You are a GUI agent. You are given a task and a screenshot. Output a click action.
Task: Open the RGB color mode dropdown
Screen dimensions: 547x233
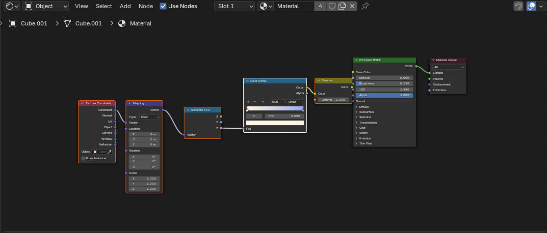pyautogui.click(x=278, y=102)
